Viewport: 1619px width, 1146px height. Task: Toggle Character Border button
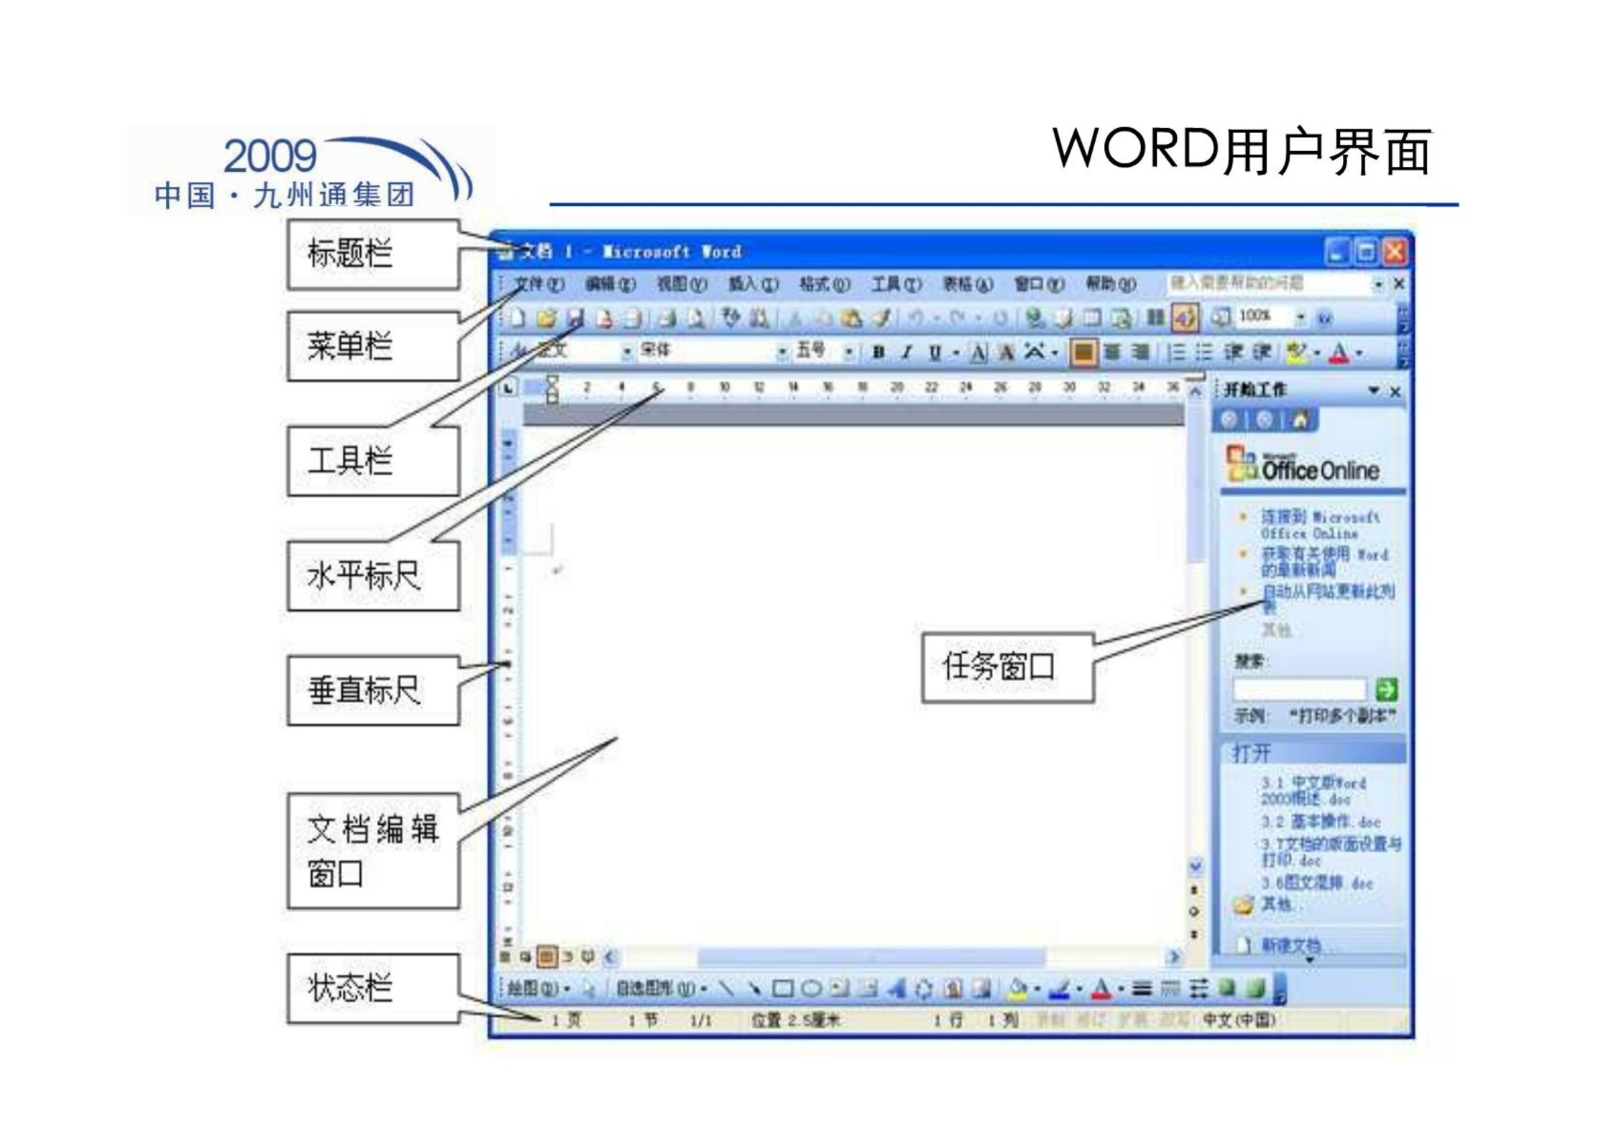click(x=978, y=352)
